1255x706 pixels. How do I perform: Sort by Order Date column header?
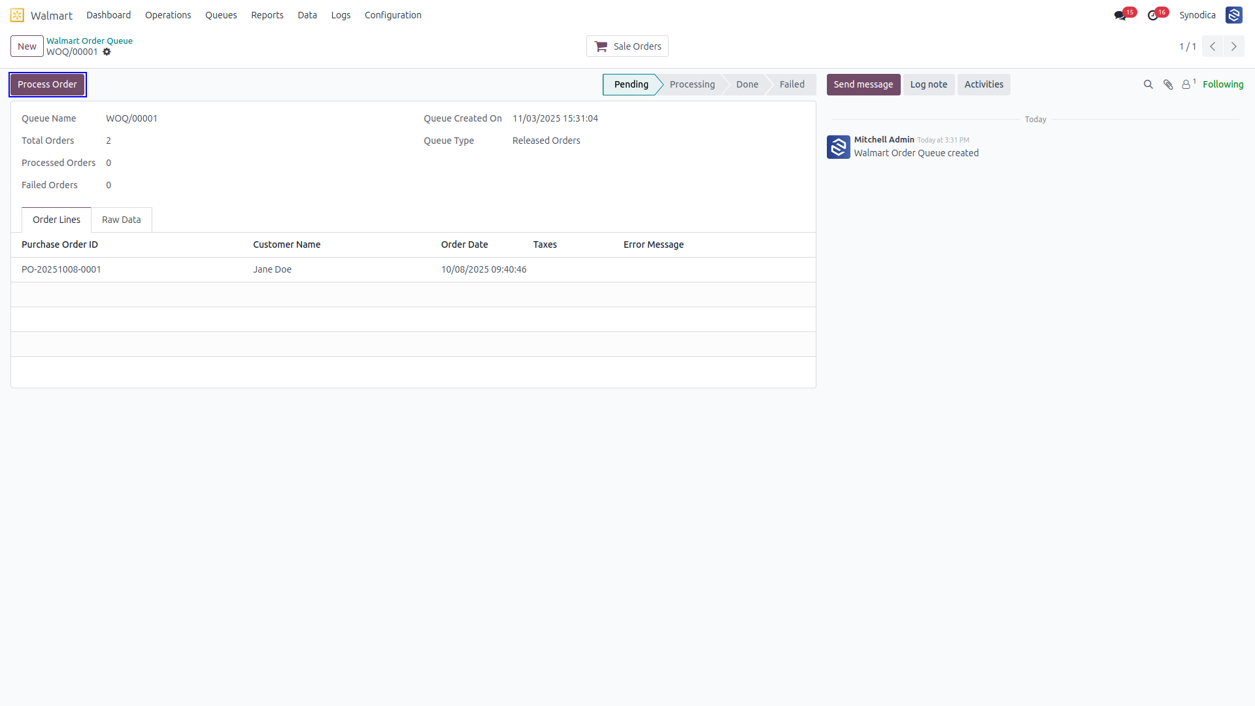[x=464, y=244]
